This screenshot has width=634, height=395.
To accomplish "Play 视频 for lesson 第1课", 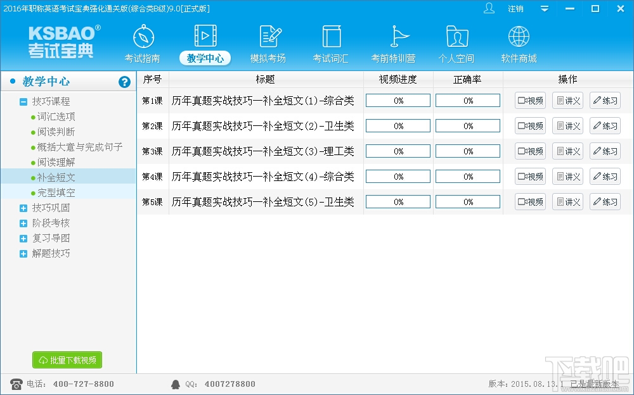I will click(x=530, y=101).
